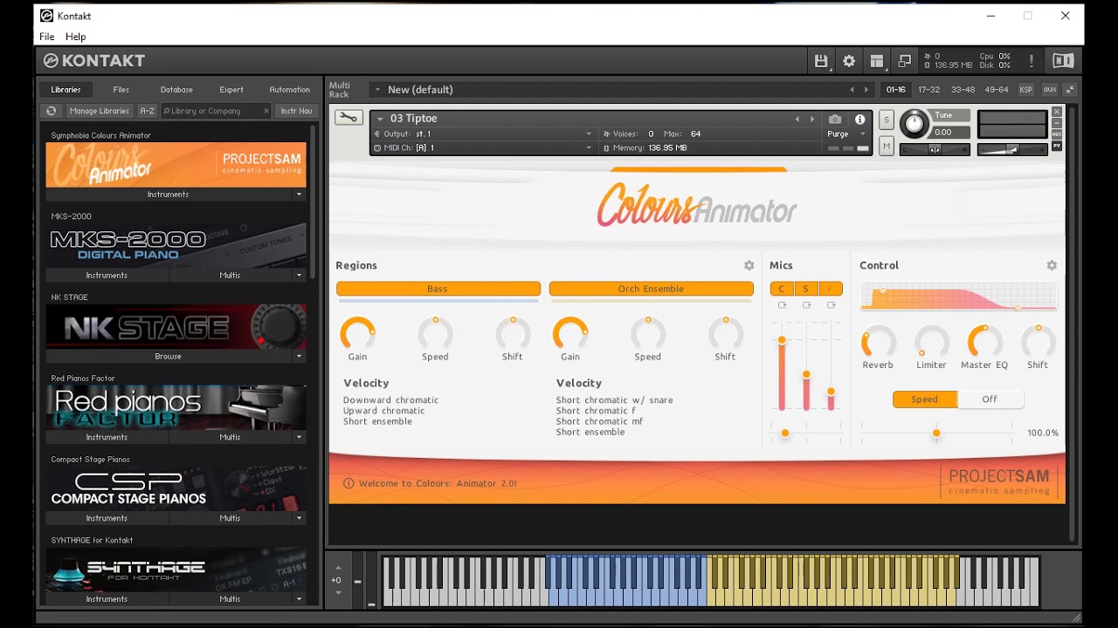Open the File menu
Screen dimensions: 1118x628
47,37
